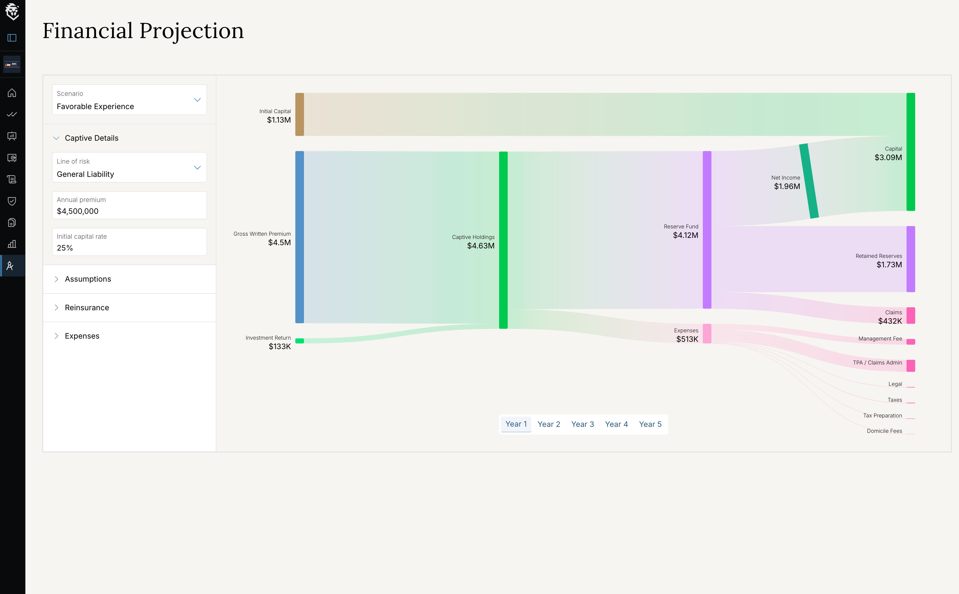This screenshot has width=959, height=594.
Task: Switch to the Year 5 tab
Action: (x=650, y=424)
